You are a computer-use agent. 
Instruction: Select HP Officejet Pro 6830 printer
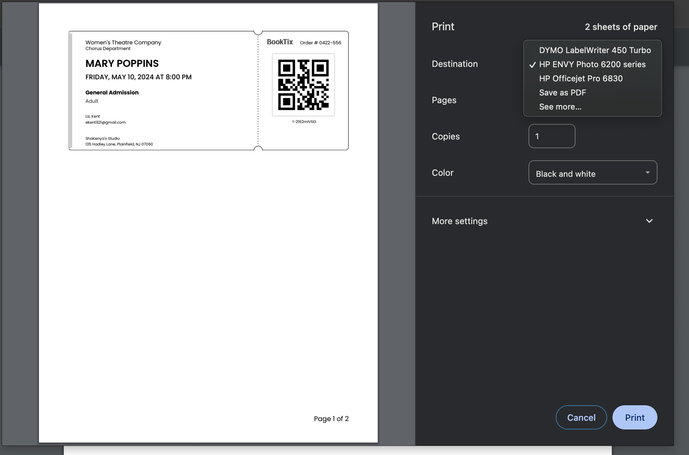tap(592, 79)
